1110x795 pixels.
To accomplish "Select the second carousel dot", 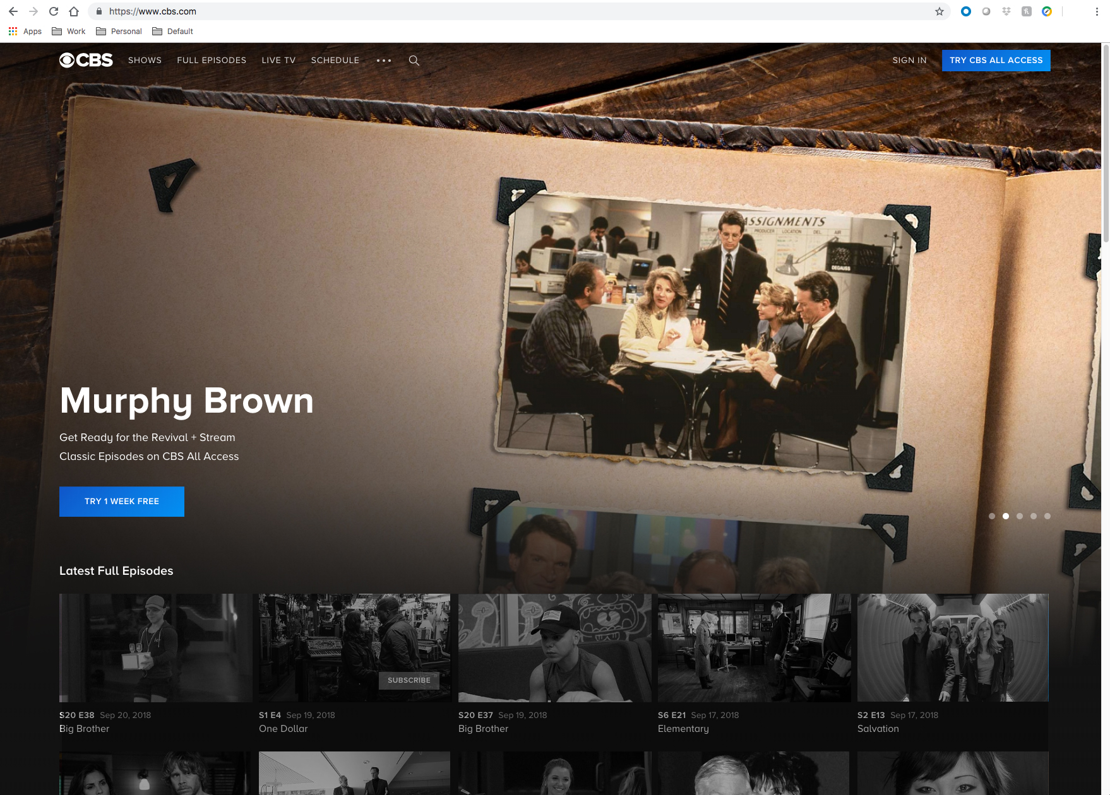I will click(1006, 516).
